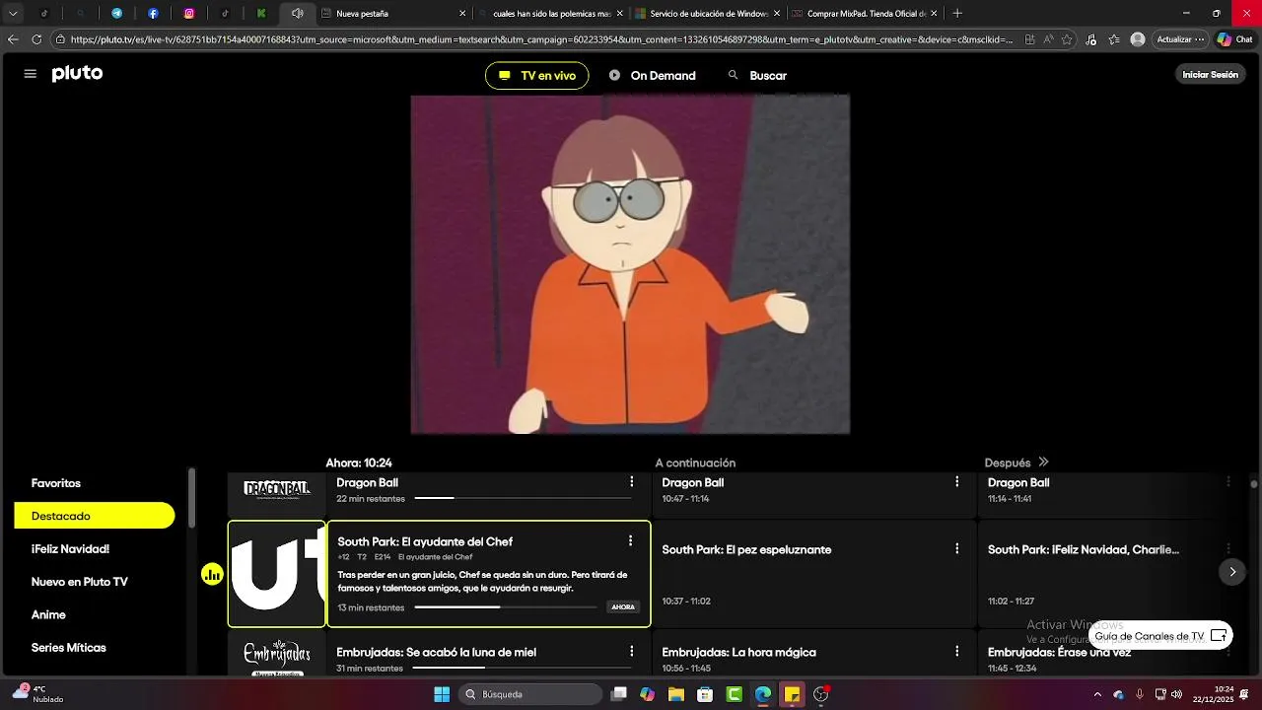The image size is (1262, 710).
Task: Open options for Embrujadas: La hora mágica
Action: tap(956, 651)
